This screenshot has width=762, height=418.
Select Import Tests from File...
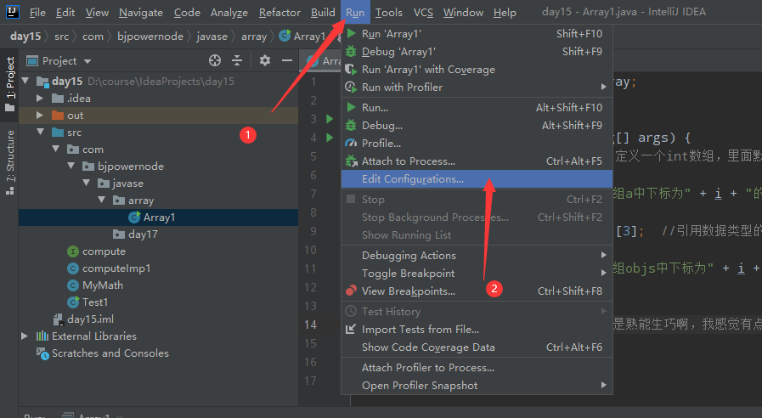tap(477, 330)
